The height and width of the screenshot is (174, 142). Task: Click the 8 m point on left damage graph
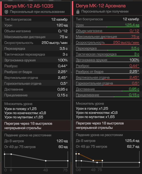[11, 154]
